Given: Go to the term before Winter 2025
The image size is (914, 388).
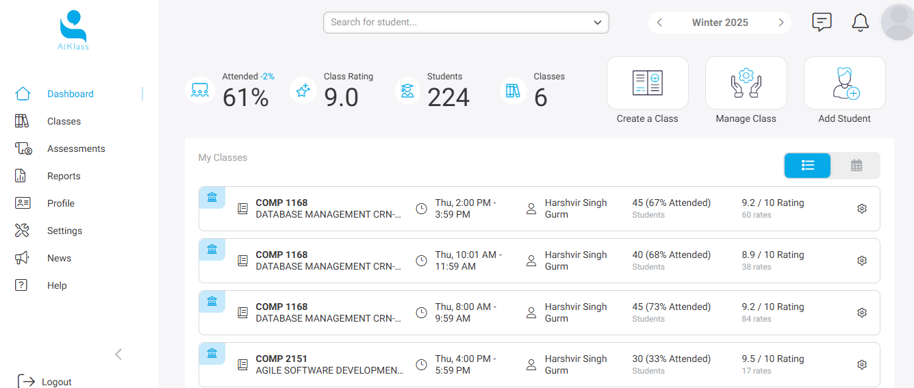Looking at the screenshot, I should [659, 23].
